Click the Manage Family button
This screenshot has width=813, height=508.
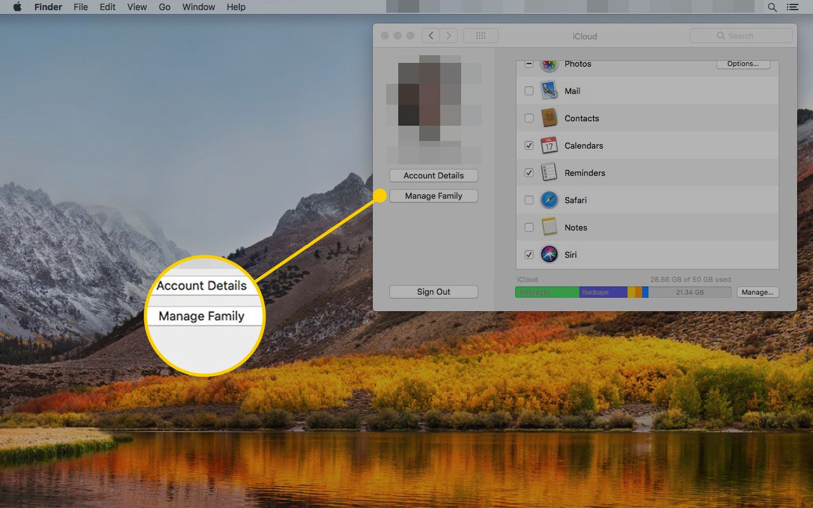(434, 196)
